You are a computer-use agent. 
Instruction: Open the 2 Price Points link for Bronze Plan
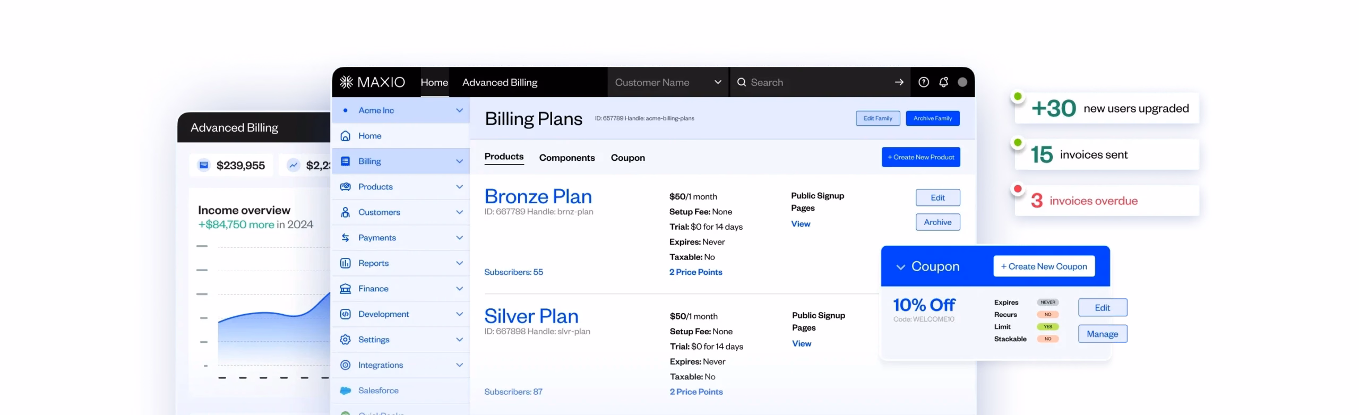pyautogui.click(x=695, y=272)
